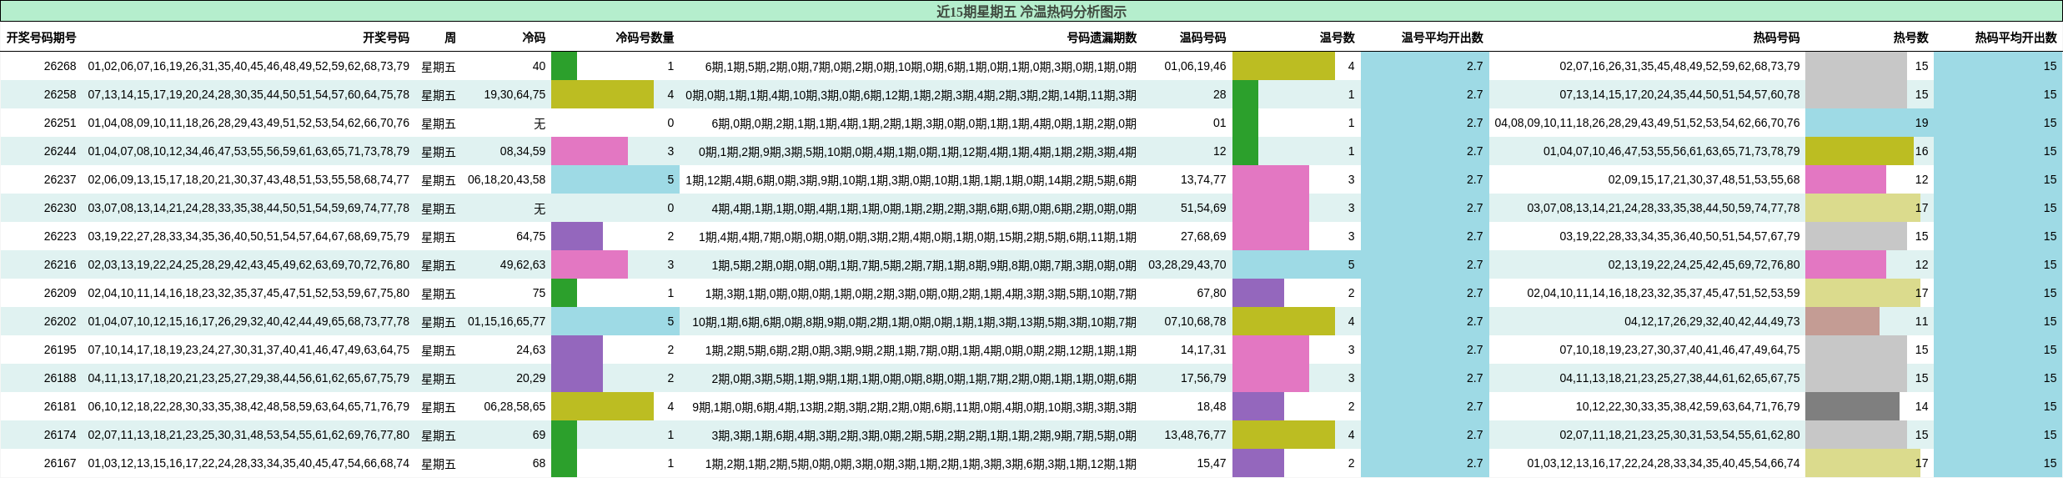Click missed-periods cell in row 26216
The height and width of the screenshot is (478, 2063).
(924, 264)
